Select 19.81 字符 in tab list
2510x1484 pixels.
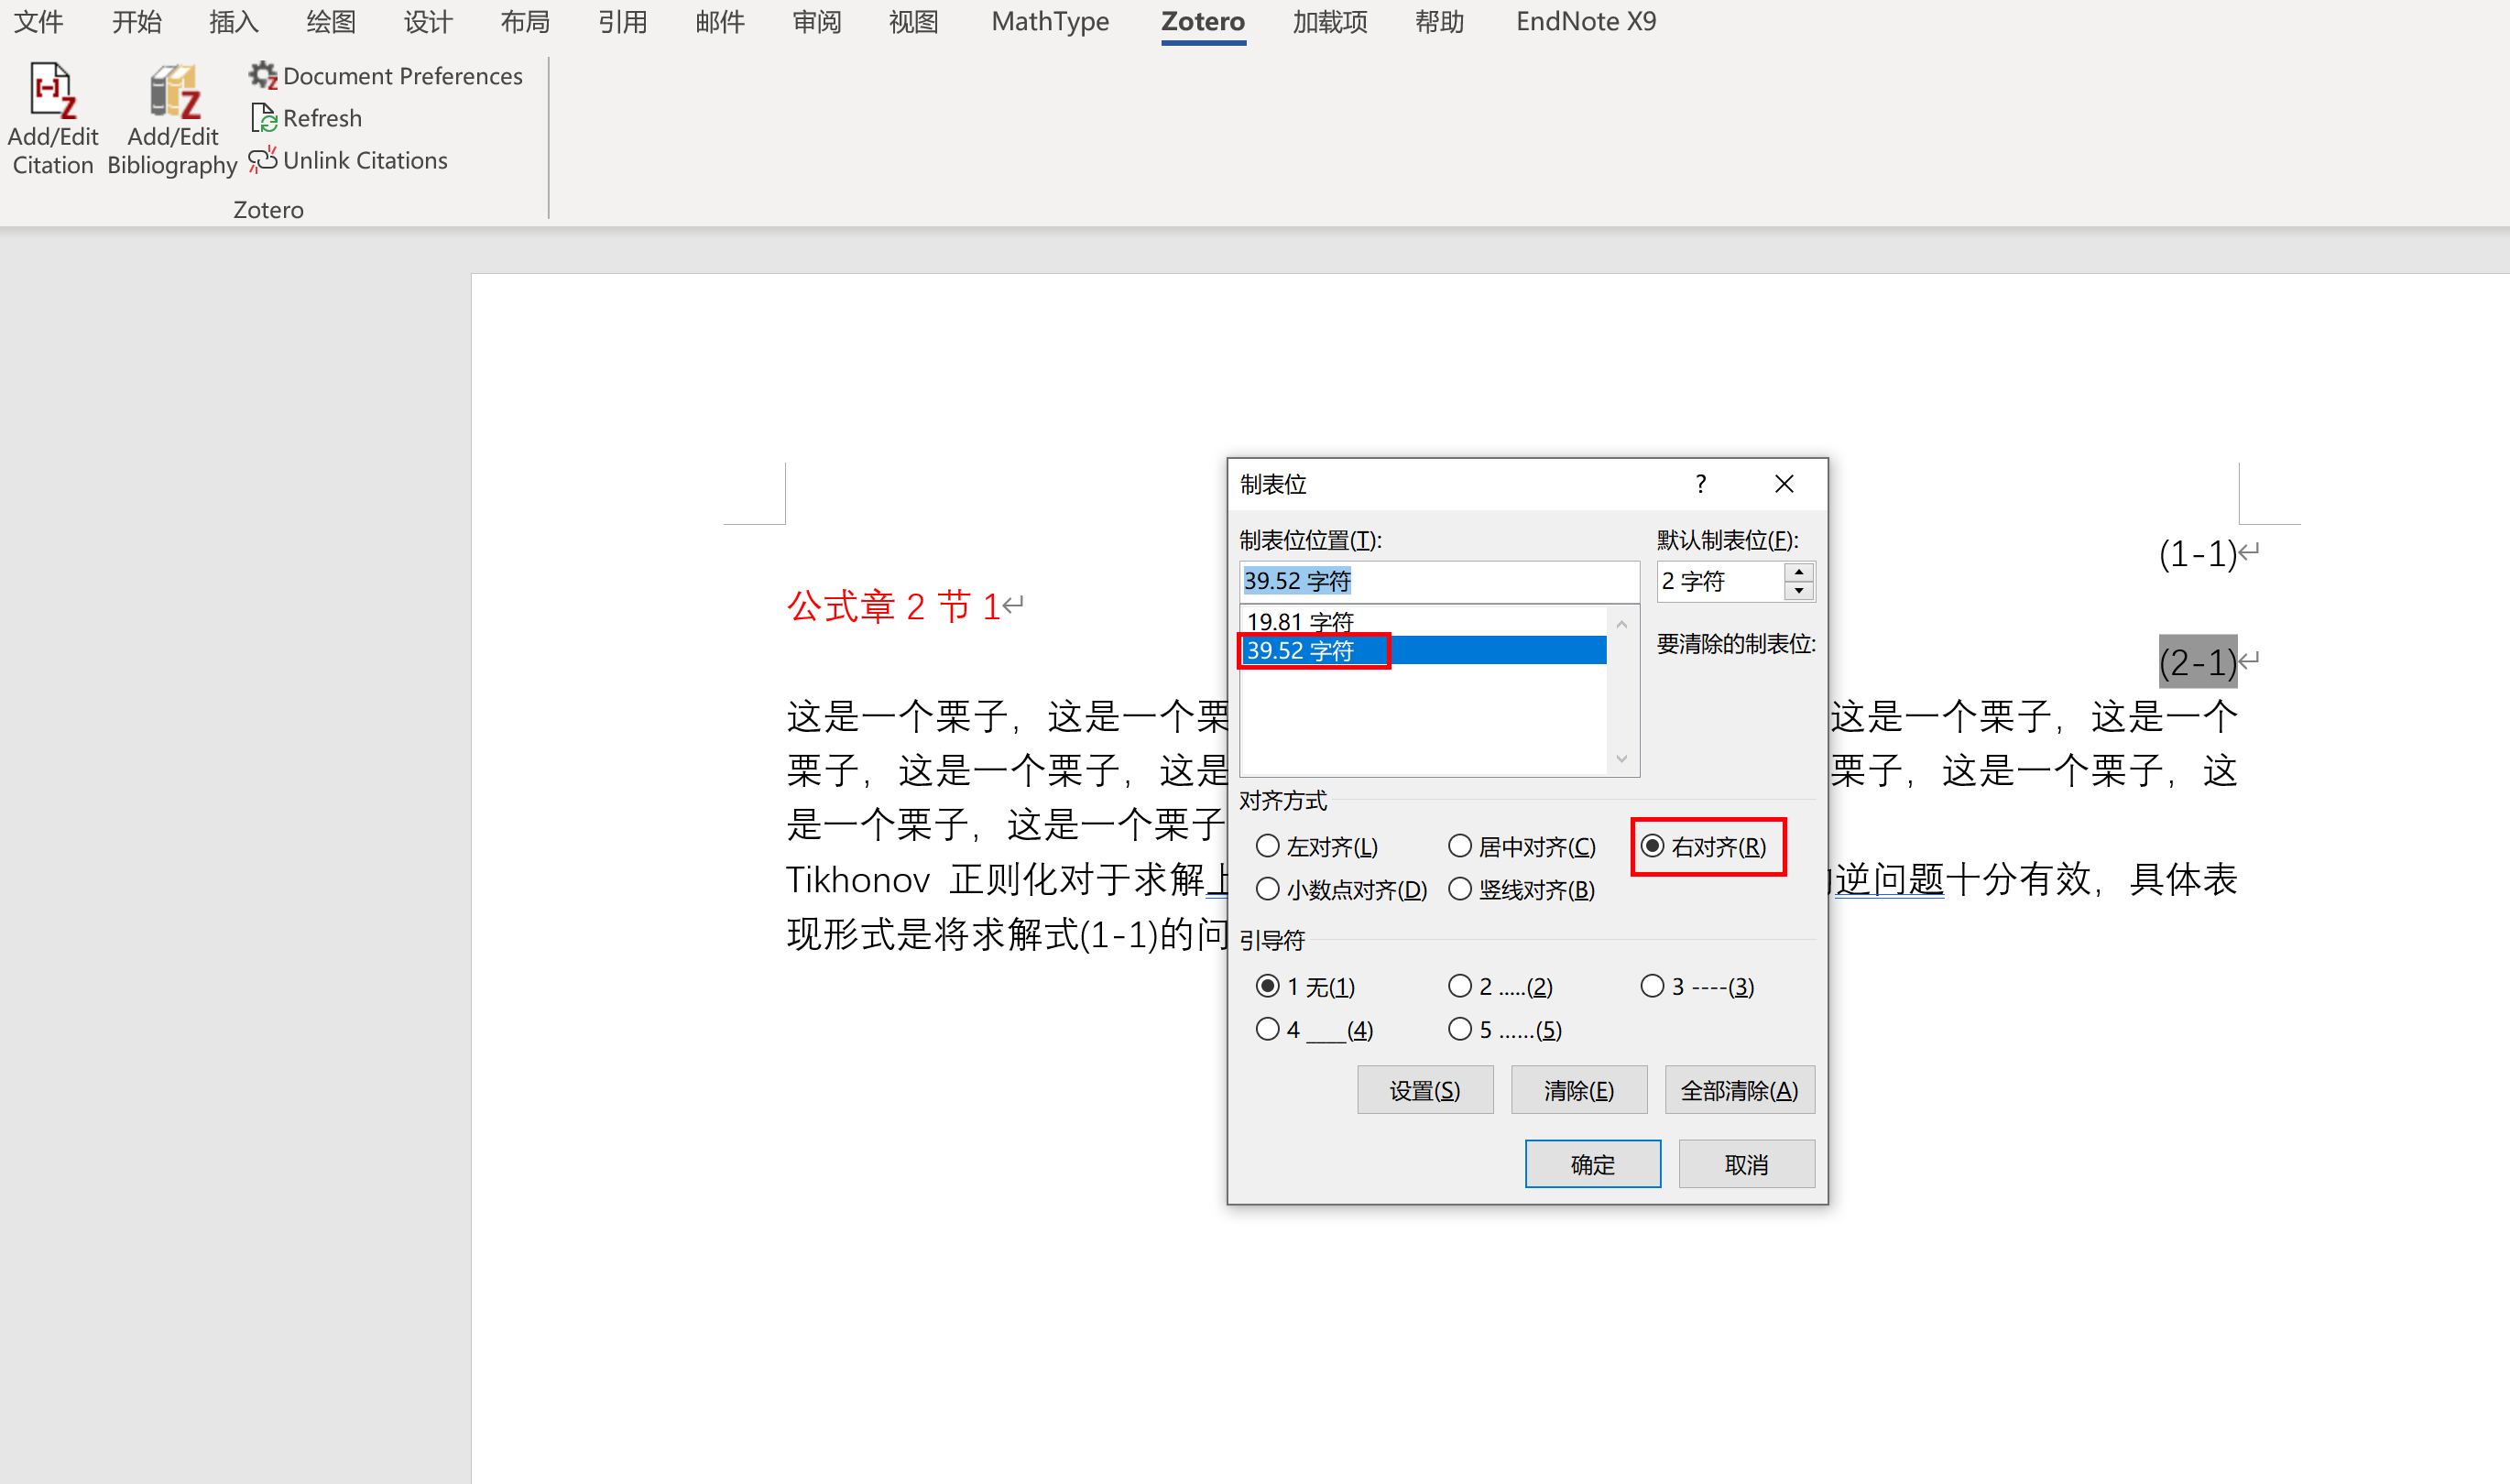click(1300, 621)
